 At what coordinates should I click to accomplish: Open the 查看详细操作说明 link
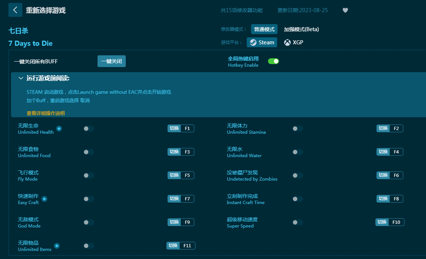(x=45, y=113)
